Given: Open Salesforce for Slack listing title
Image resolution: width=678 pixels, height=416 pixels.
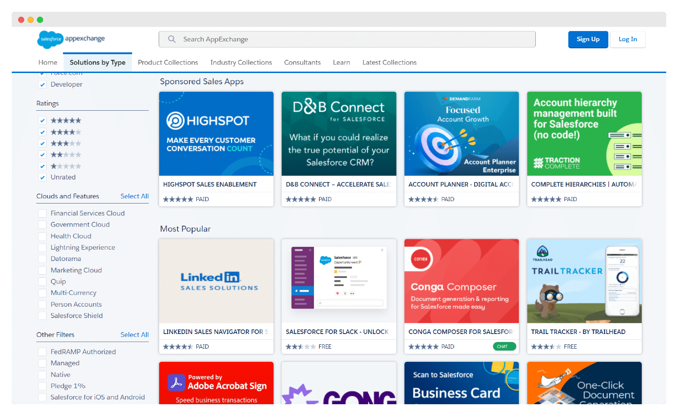Looking at the screenshot, I should (x=338, y=332).
